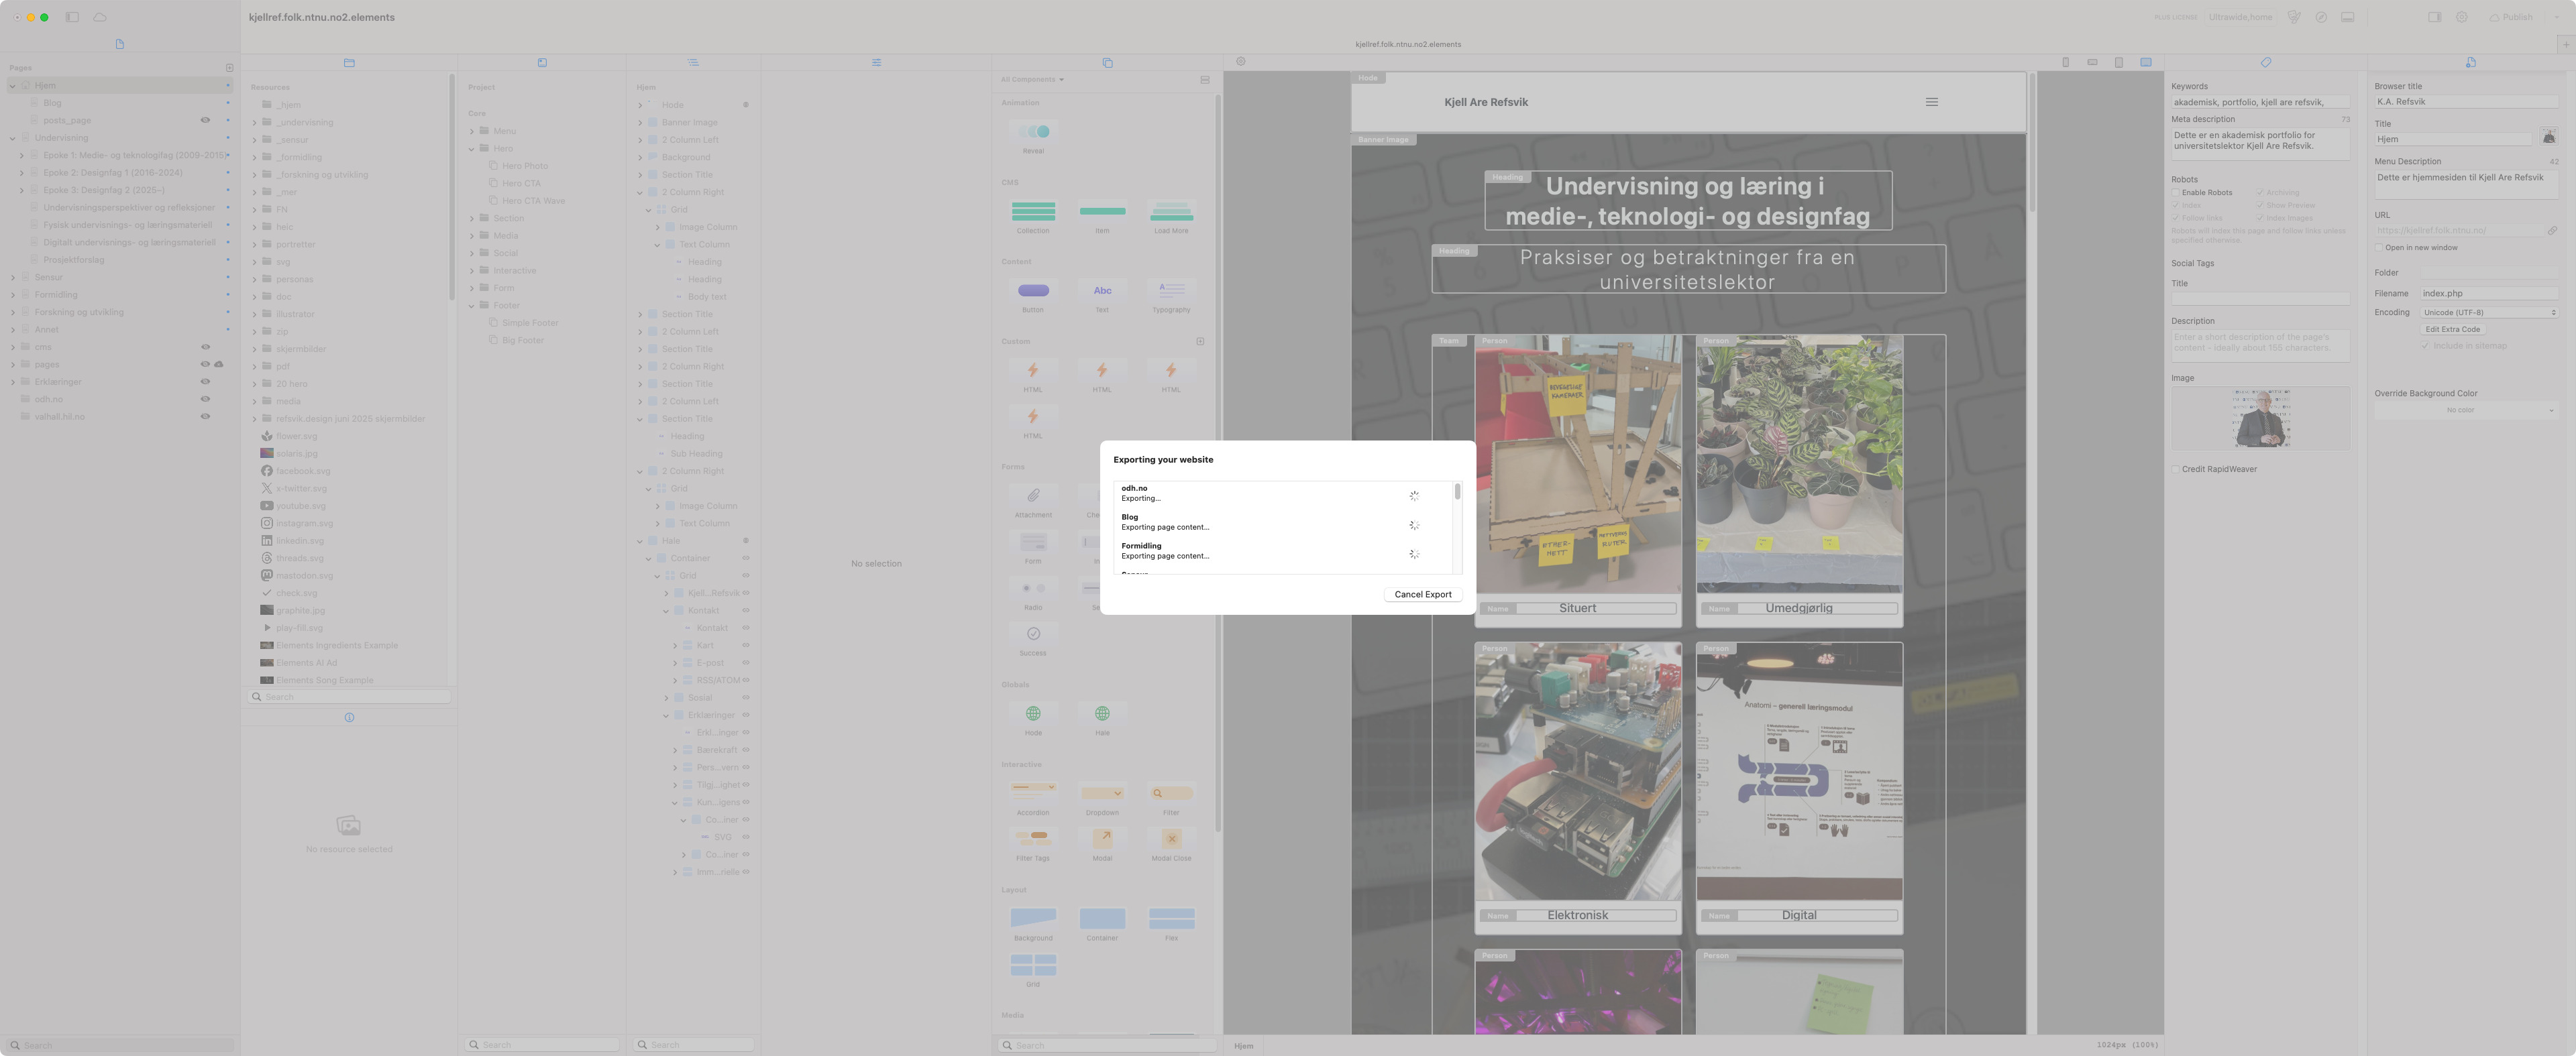Switch to the meta tags tab
The height and width of the screenshot is (1056, 2576).
pyautogui.click(x=2265, y=62)
